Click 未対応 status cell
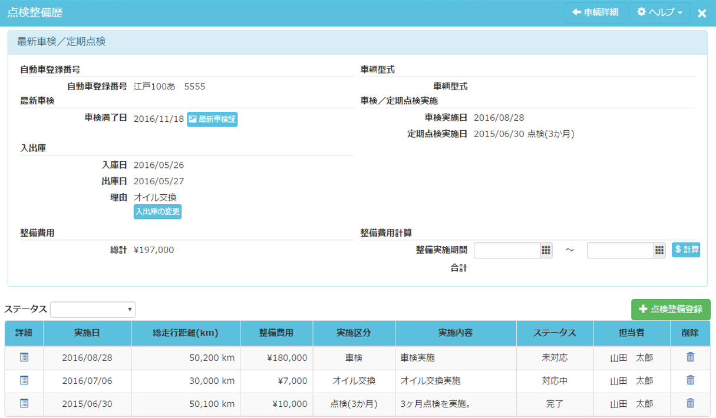 tap(555, 357)
